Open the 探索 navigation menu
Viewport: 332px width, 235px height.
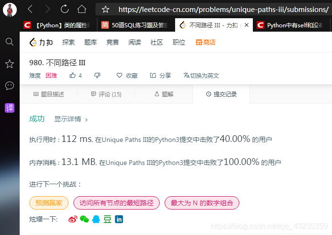pyautogui.click(x=69, y=42)
